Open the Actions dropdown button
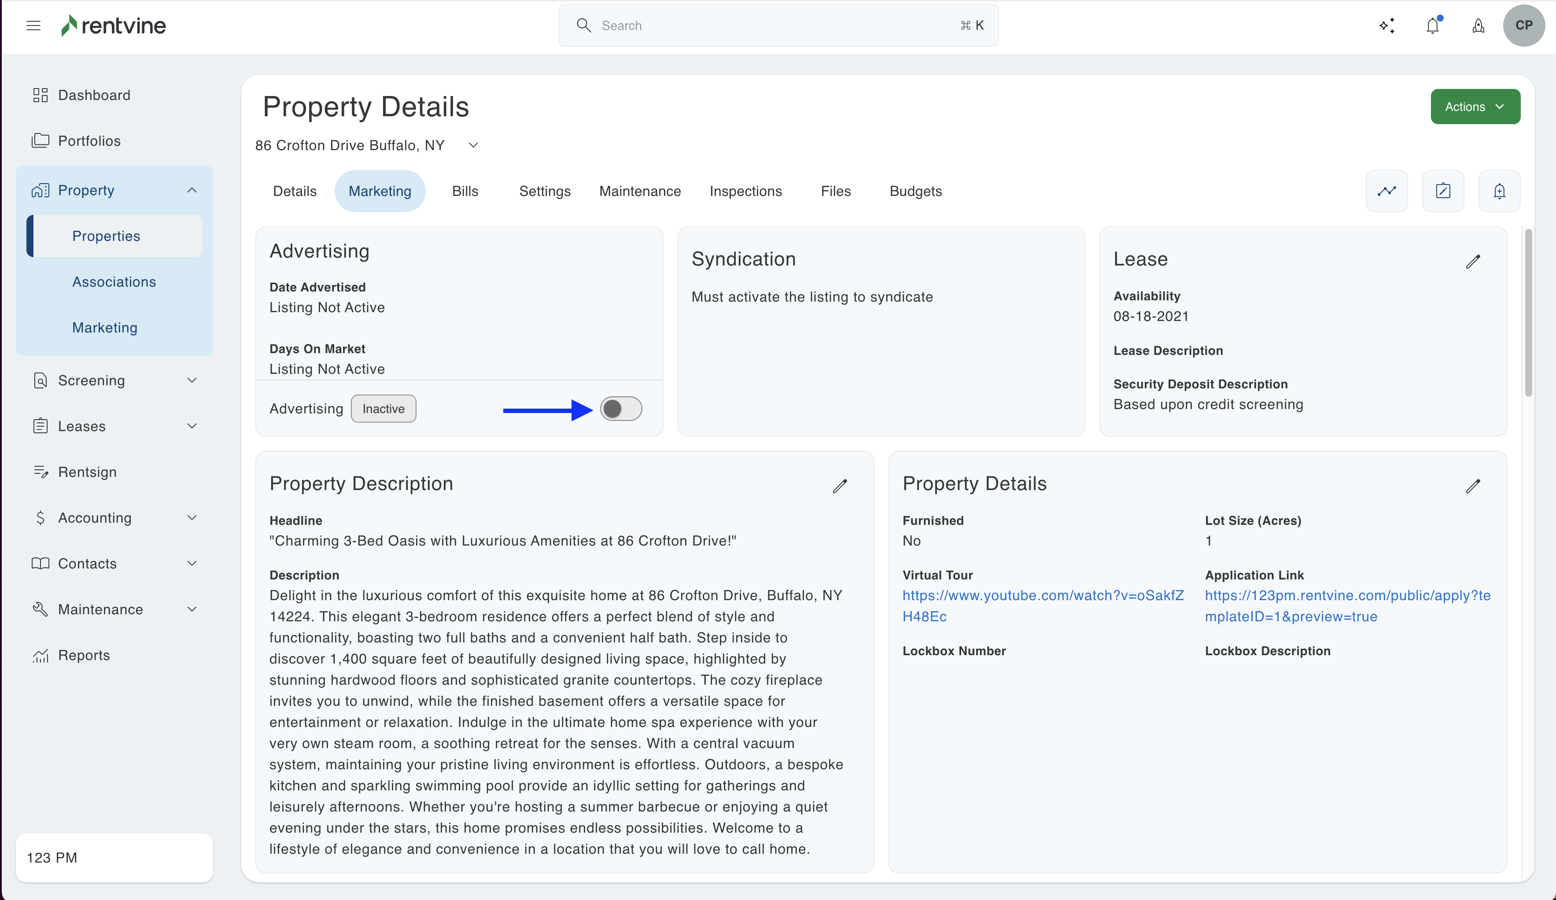 (x=1475, y=106)
